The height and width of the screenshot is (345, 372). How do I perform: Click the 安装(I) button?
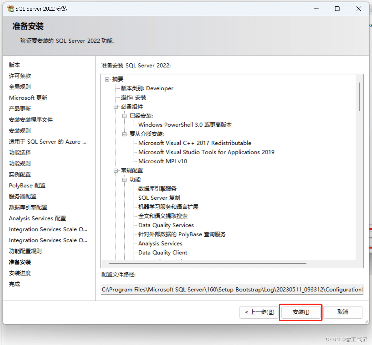click(301, 312)
